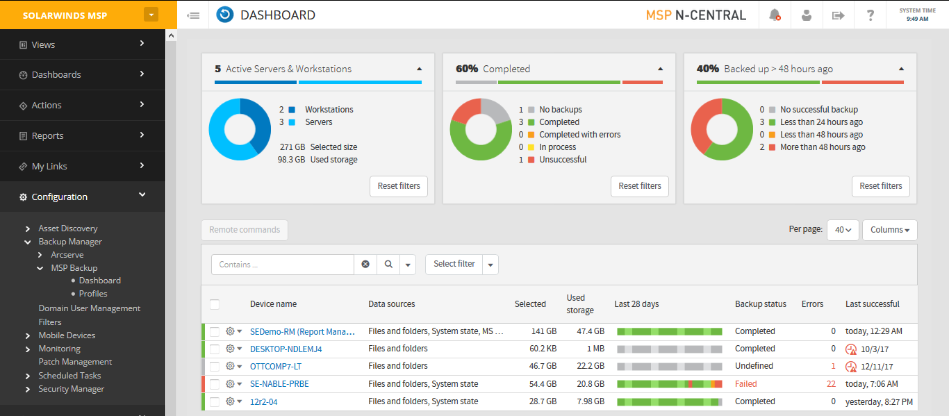Screen dimensions: 949x416
Task: Check the select-all checkbox in table header
Action: click(x=214, y=304)
